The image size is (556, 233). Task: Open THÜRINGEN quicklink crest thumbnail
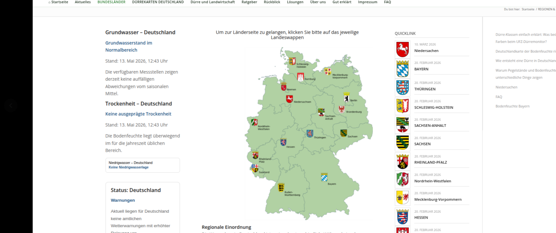pyautogui.click(x=403, y=88)
